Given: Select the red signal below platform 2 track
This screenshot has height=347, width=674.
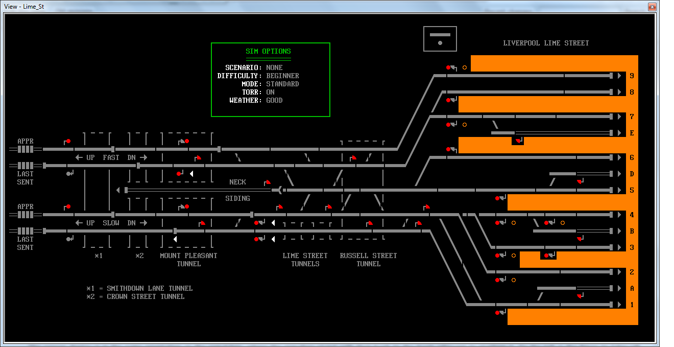Looking at the screenshot, I should [497, 280].
